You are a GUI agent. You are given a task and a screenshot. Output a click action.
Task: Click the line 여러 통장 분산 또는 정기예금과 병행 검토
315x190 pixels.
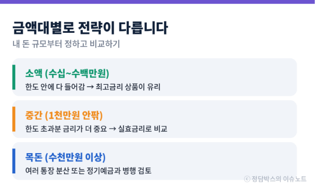click(x=88, y=171)
